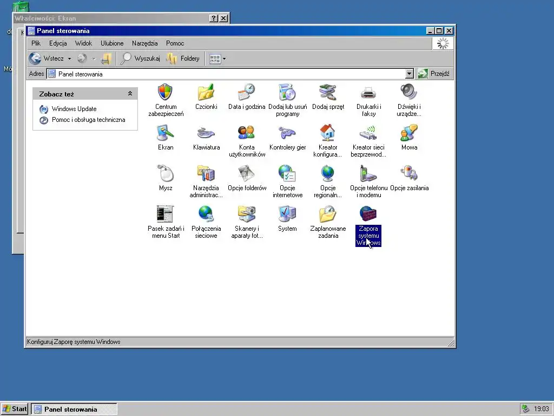This screenshot has width=554, height=416.
Task: Open Drukarki i faksy
Action: pos(368,100)
